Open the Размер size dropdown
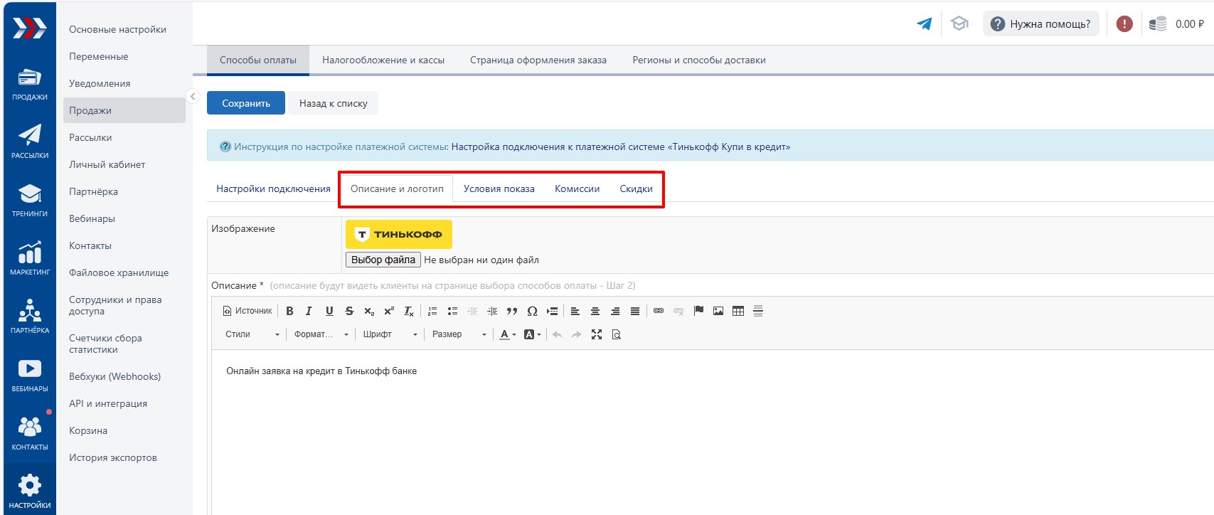This screenshot has width=1214, height=515. (459, 334)
